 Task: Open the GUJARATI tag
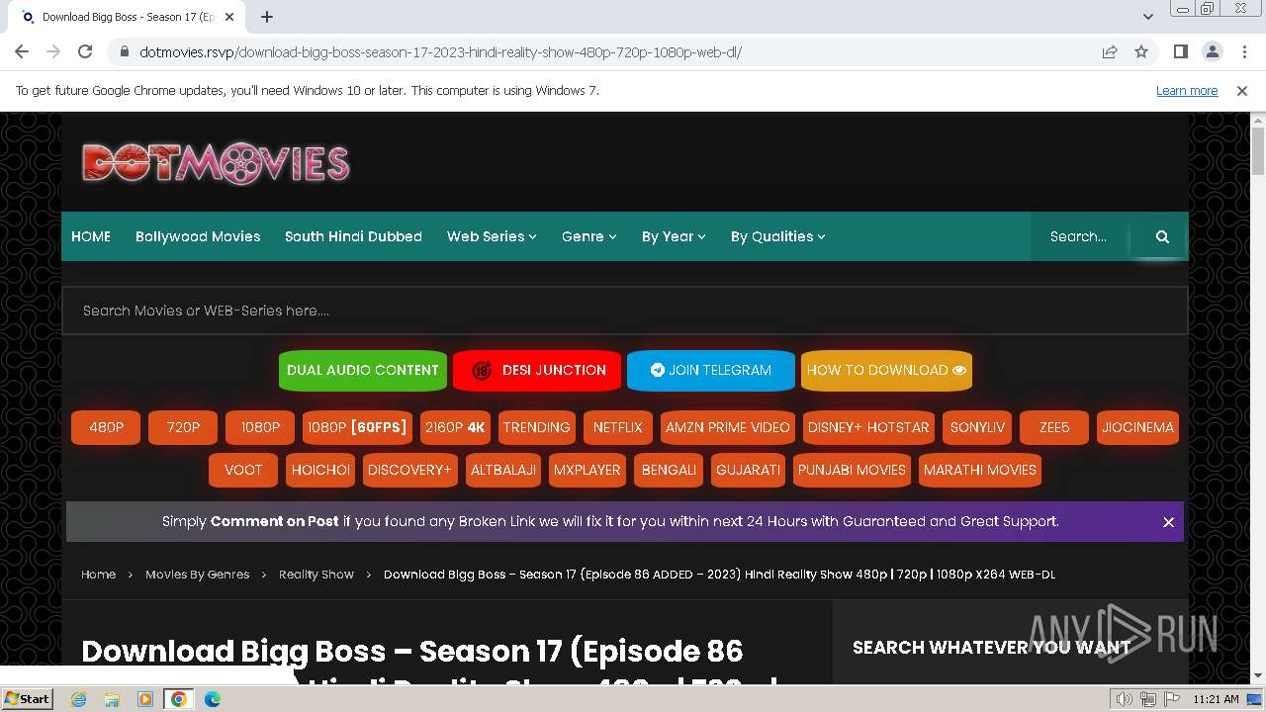click(748, 470)
